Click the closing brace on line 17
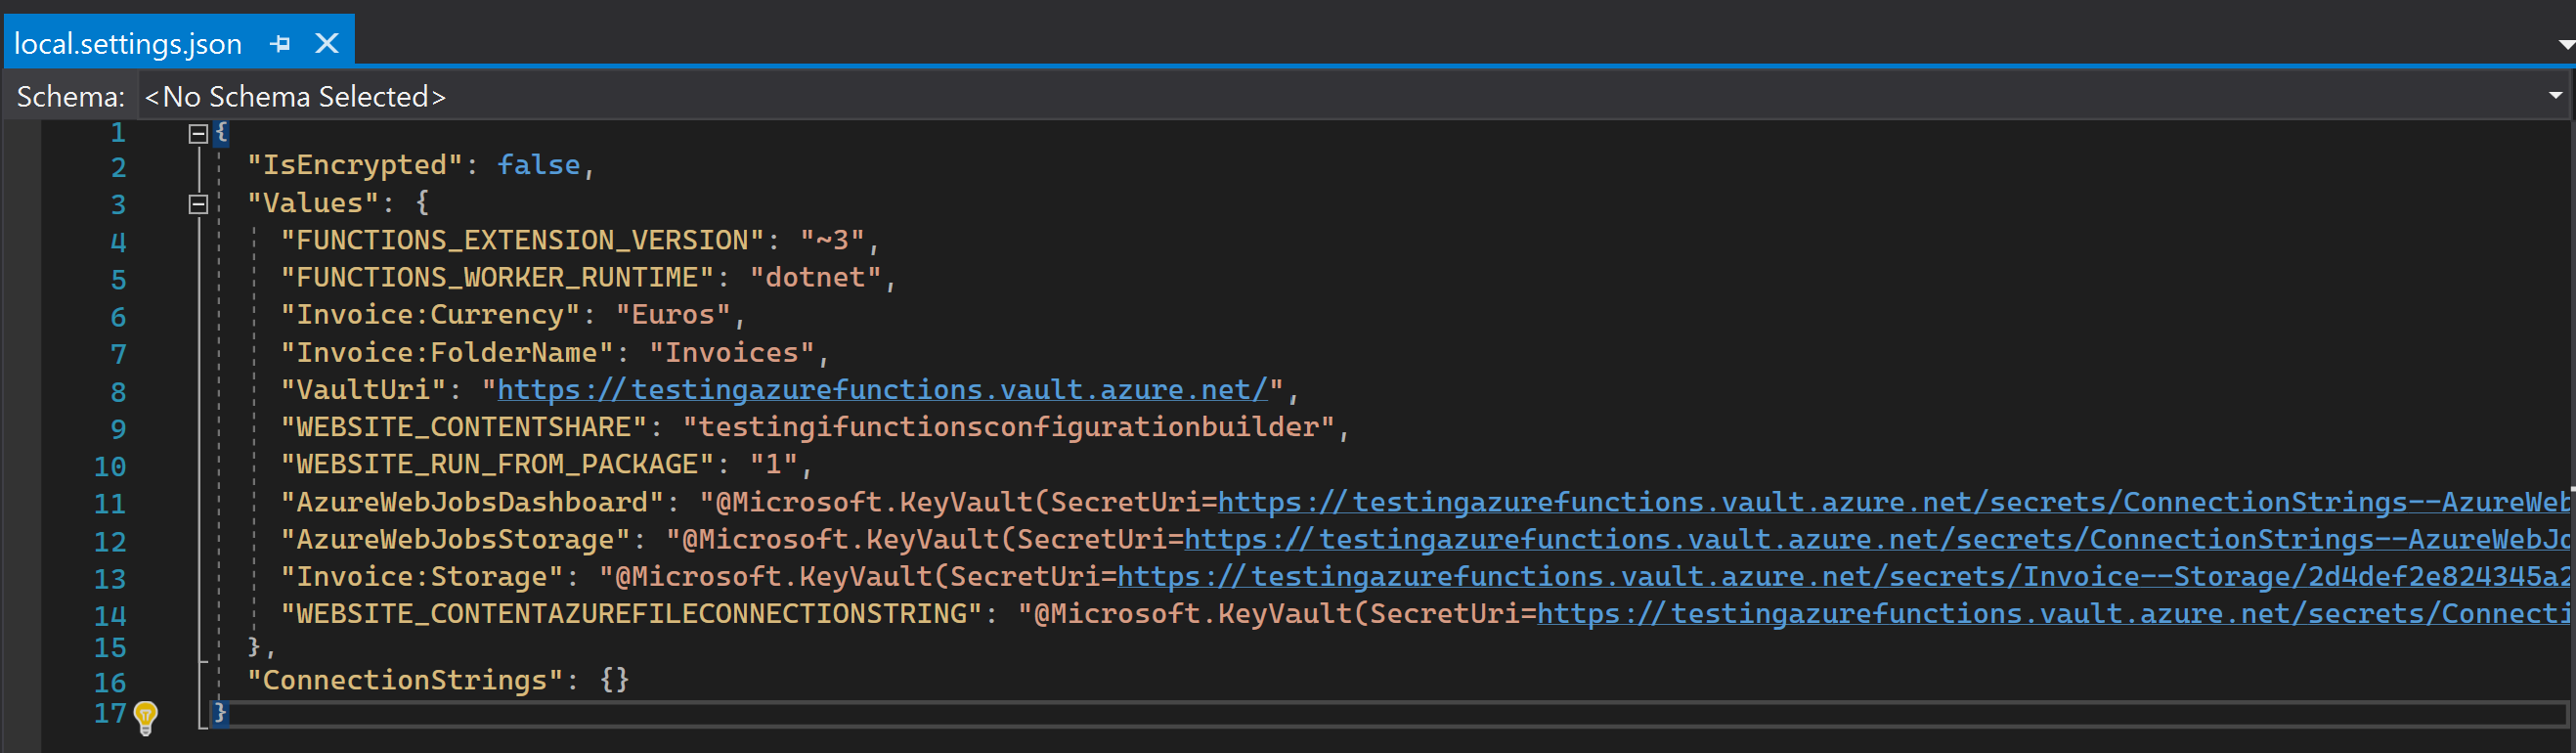 (220, 713)
